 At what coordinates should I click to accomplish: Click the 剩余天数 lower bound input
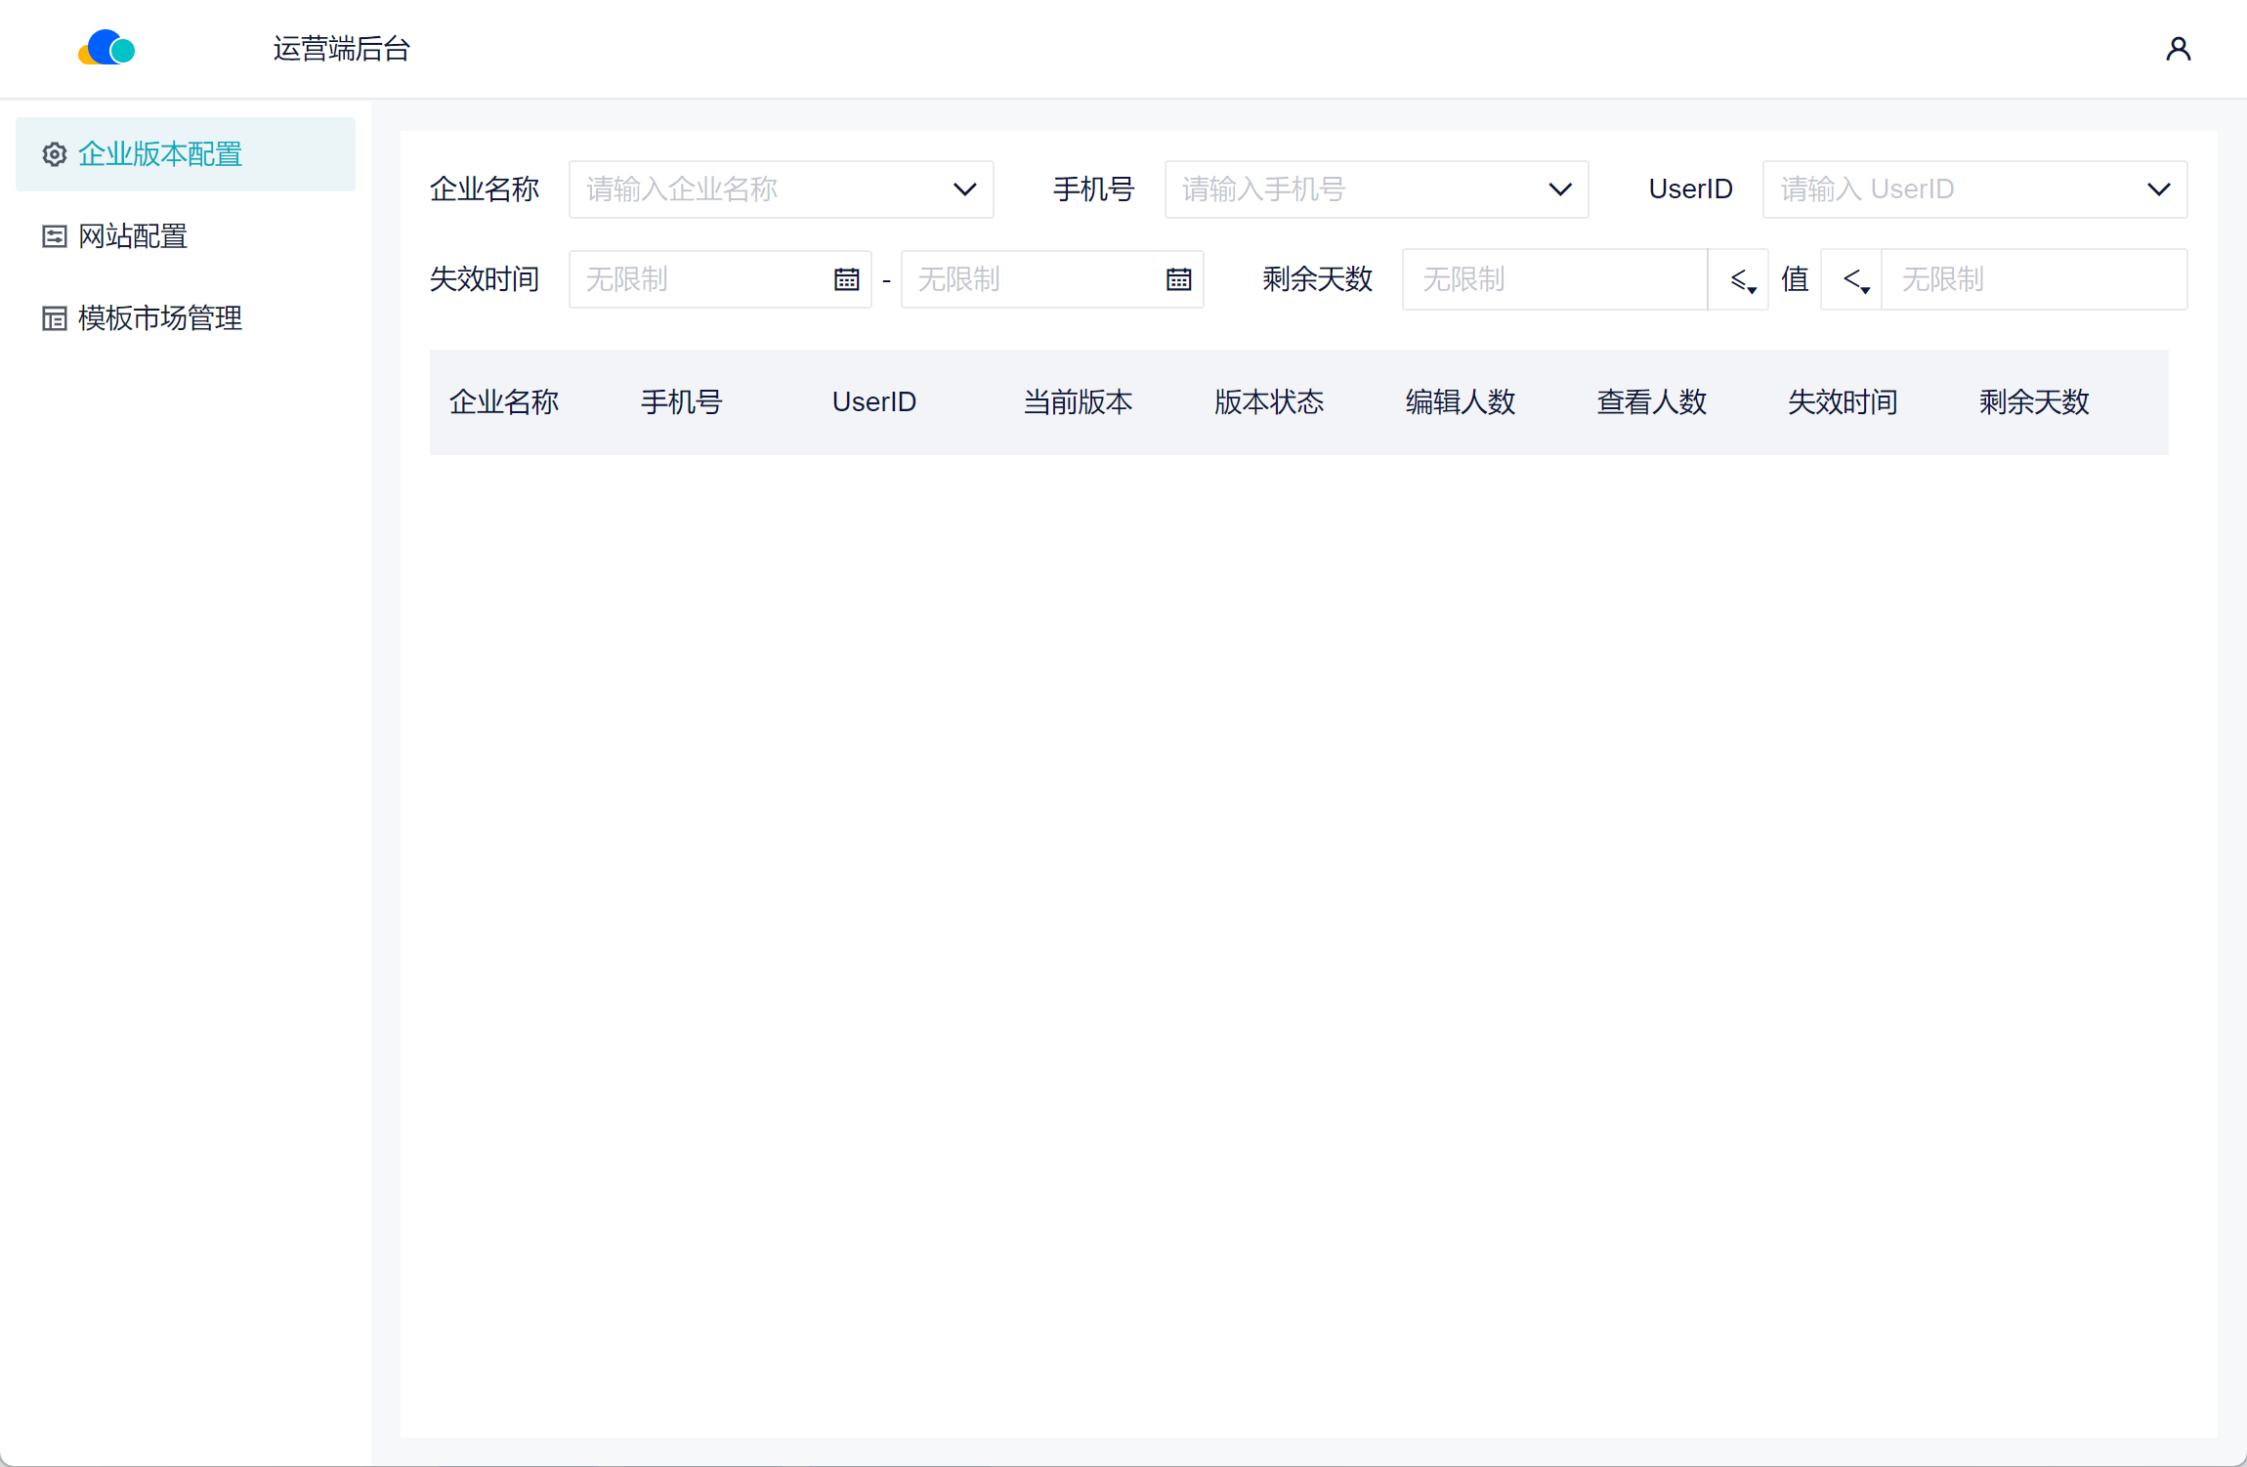tap(1553, 280)
